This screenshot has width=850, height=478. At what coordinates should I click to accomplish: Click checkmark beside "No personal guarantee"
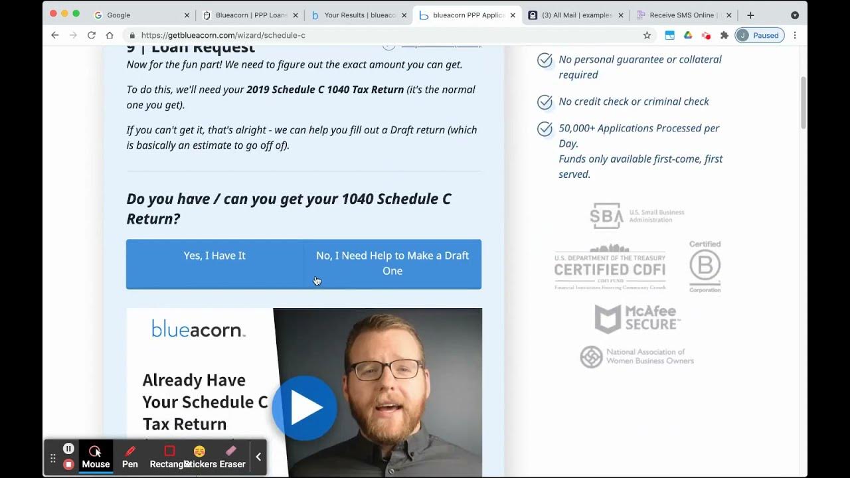(545, 60)
